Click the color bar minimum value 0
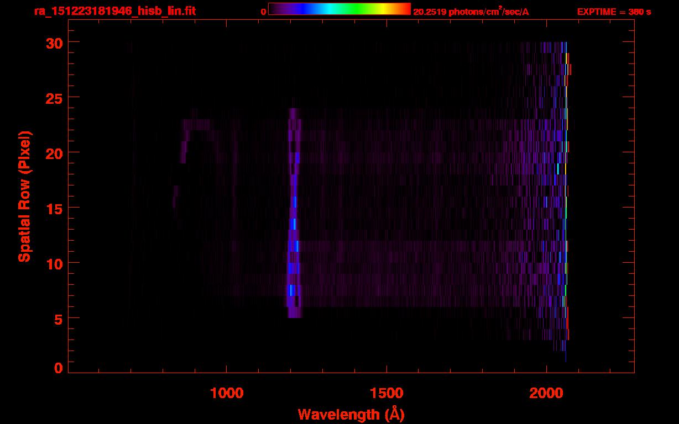Viewport: 679px width, 424px height. pyautogui.click(x=264, y=12)
